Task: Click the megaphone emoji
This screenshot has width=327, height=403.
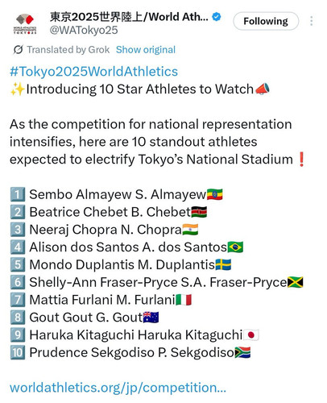Action: tap(262, 89)
